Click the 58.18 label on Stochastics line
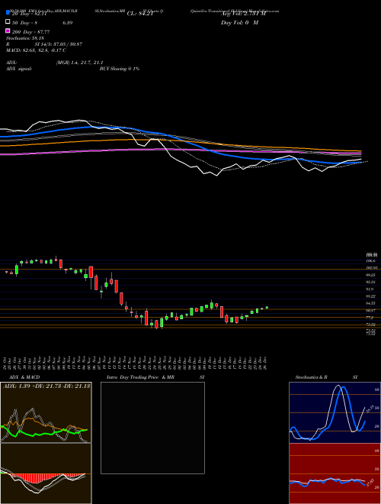The height and width of the screenshot is (504, 381). tap(370, 409)
